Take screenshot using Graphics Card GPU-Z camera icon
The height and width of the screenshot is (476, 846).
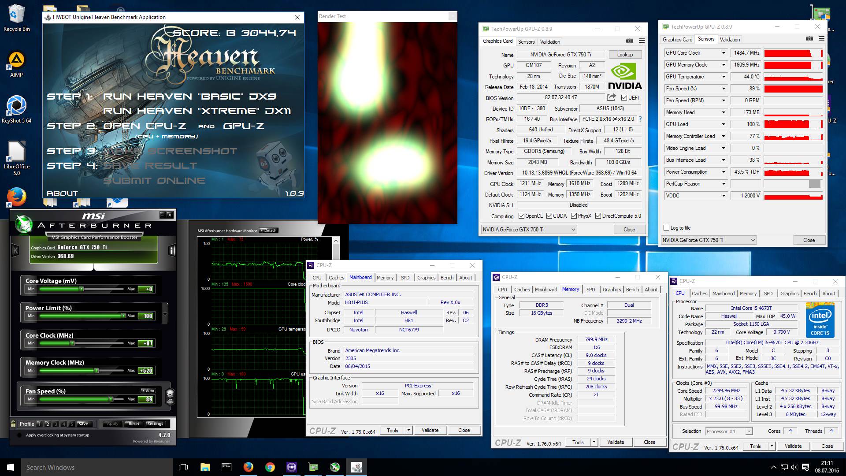[630, 41]
